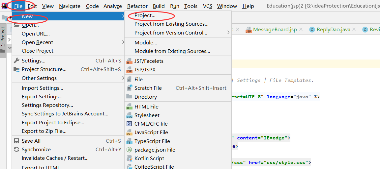Expand Project from Version Control submenu
Screen dimensions: 380x169
tap(228, 33)
